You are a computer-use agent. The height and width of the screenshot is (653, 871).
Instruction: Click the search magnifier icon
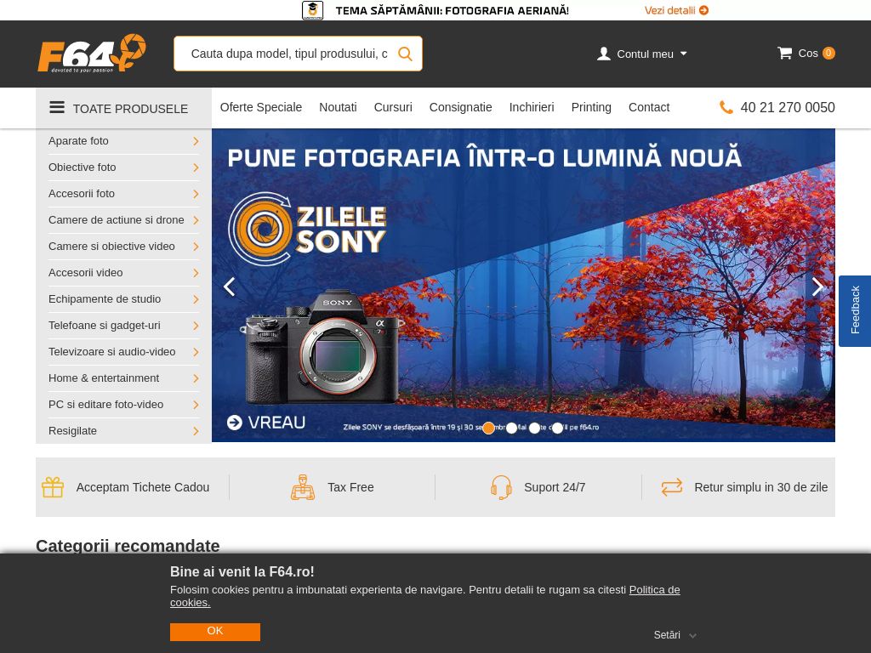pyautogui.click(x=405, y=54)
